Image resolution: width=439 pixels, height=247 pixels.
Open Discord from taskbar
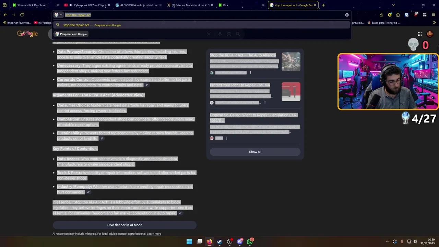[240, 242]
